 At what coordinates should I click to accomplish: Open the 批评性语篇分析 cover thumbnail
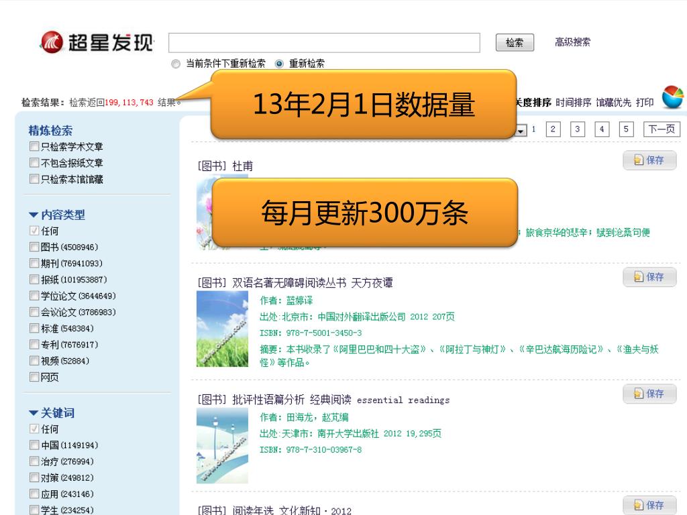pyautogui.click(x=222, y=445)
